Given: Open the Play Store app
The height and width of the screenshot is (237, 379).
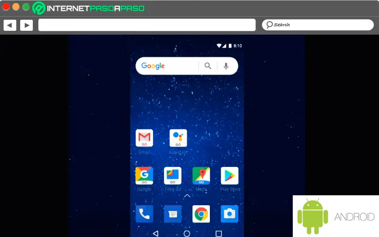Looking at the screenshot, I should pyautogui.click(x=229, y=175).
